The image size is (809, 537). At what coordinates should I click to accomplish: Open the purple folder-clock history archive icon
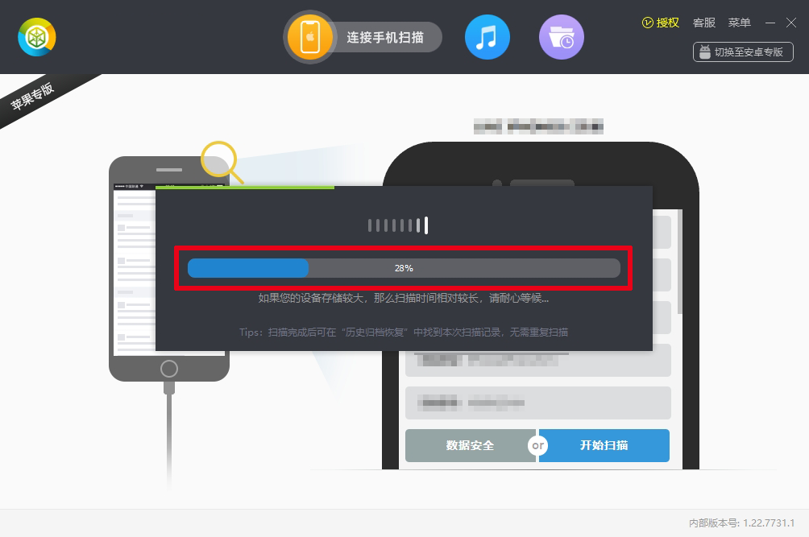point(561,37)
